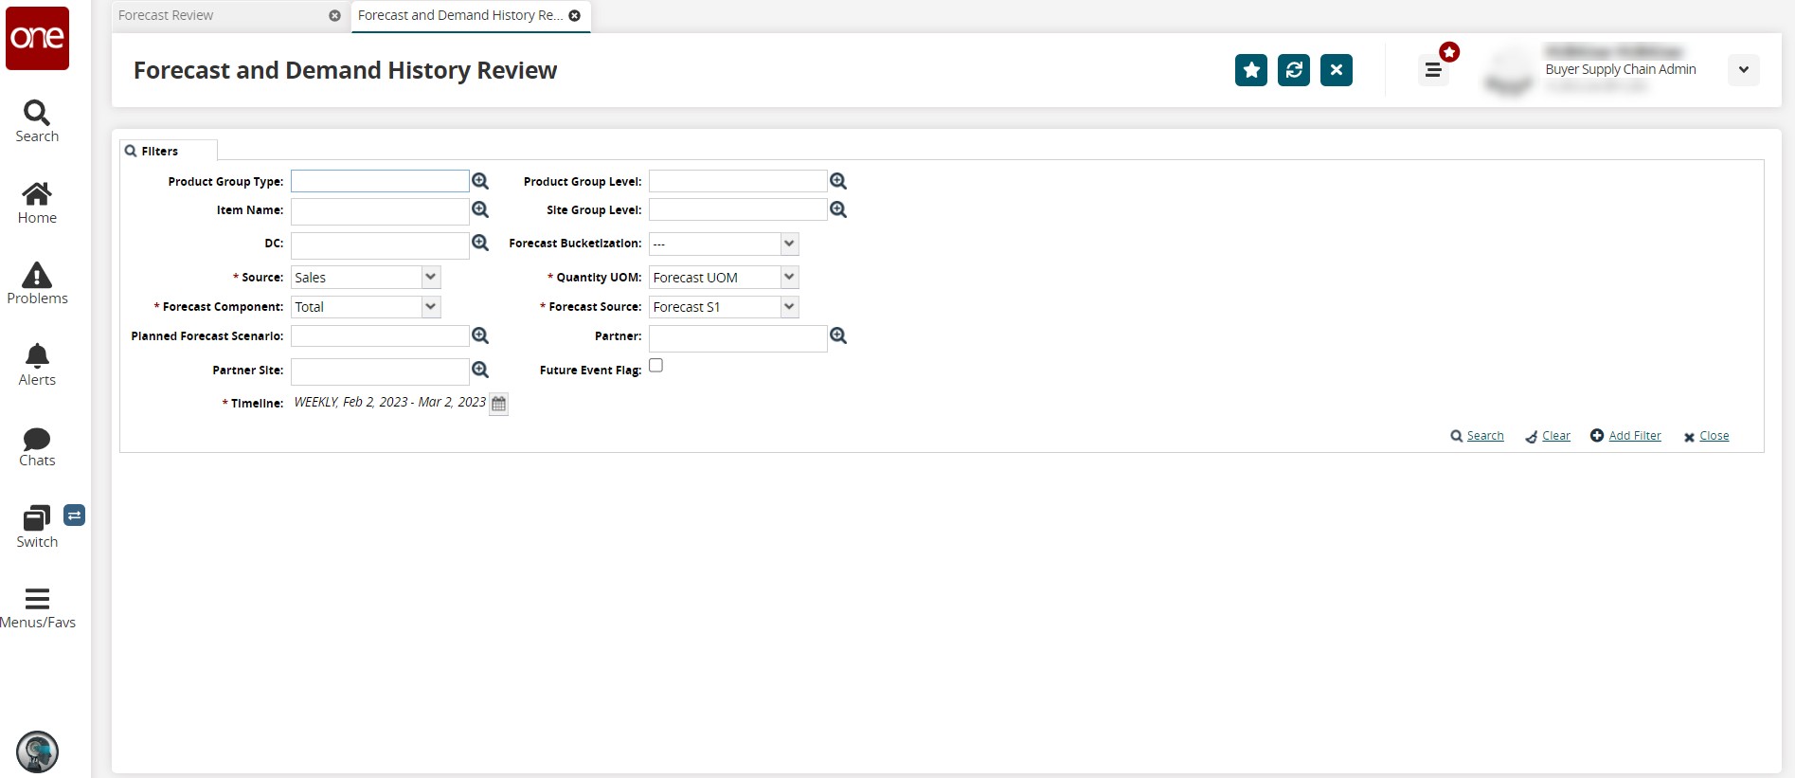Open Site Group Level lookup
This screenshot has width=1795, height=778.
pos(838,209)
